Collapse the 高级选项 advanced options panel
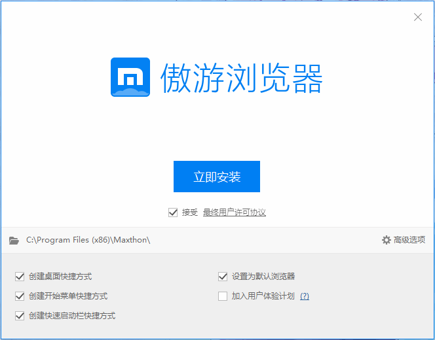 click(409, 240)
